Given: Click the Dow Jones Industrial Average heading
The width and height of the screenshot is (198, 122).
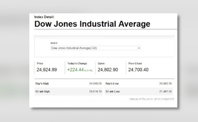Looking at the screenshot, I should point(92,24).
